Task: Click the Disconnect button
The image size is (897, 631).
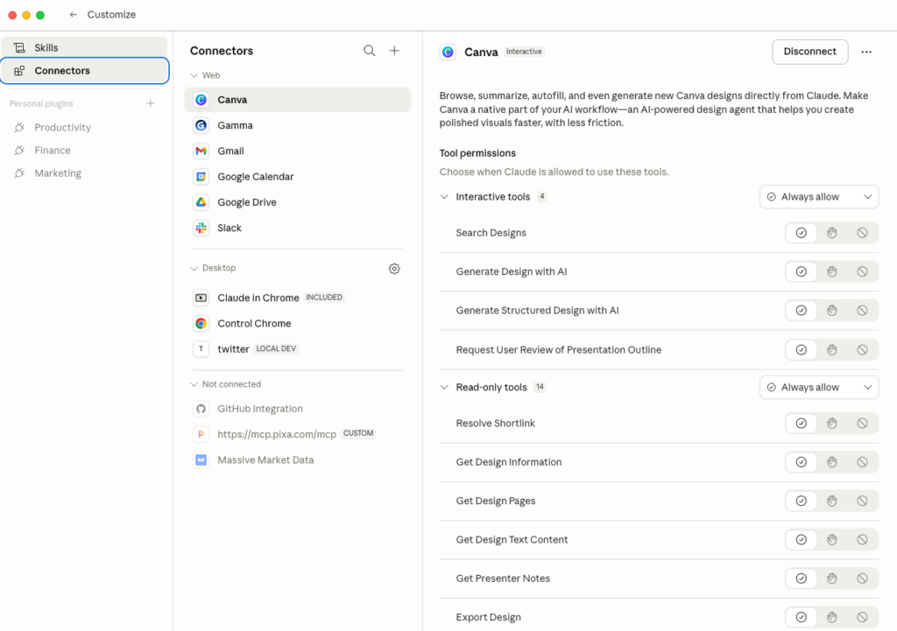Action: tap(809, 52)
